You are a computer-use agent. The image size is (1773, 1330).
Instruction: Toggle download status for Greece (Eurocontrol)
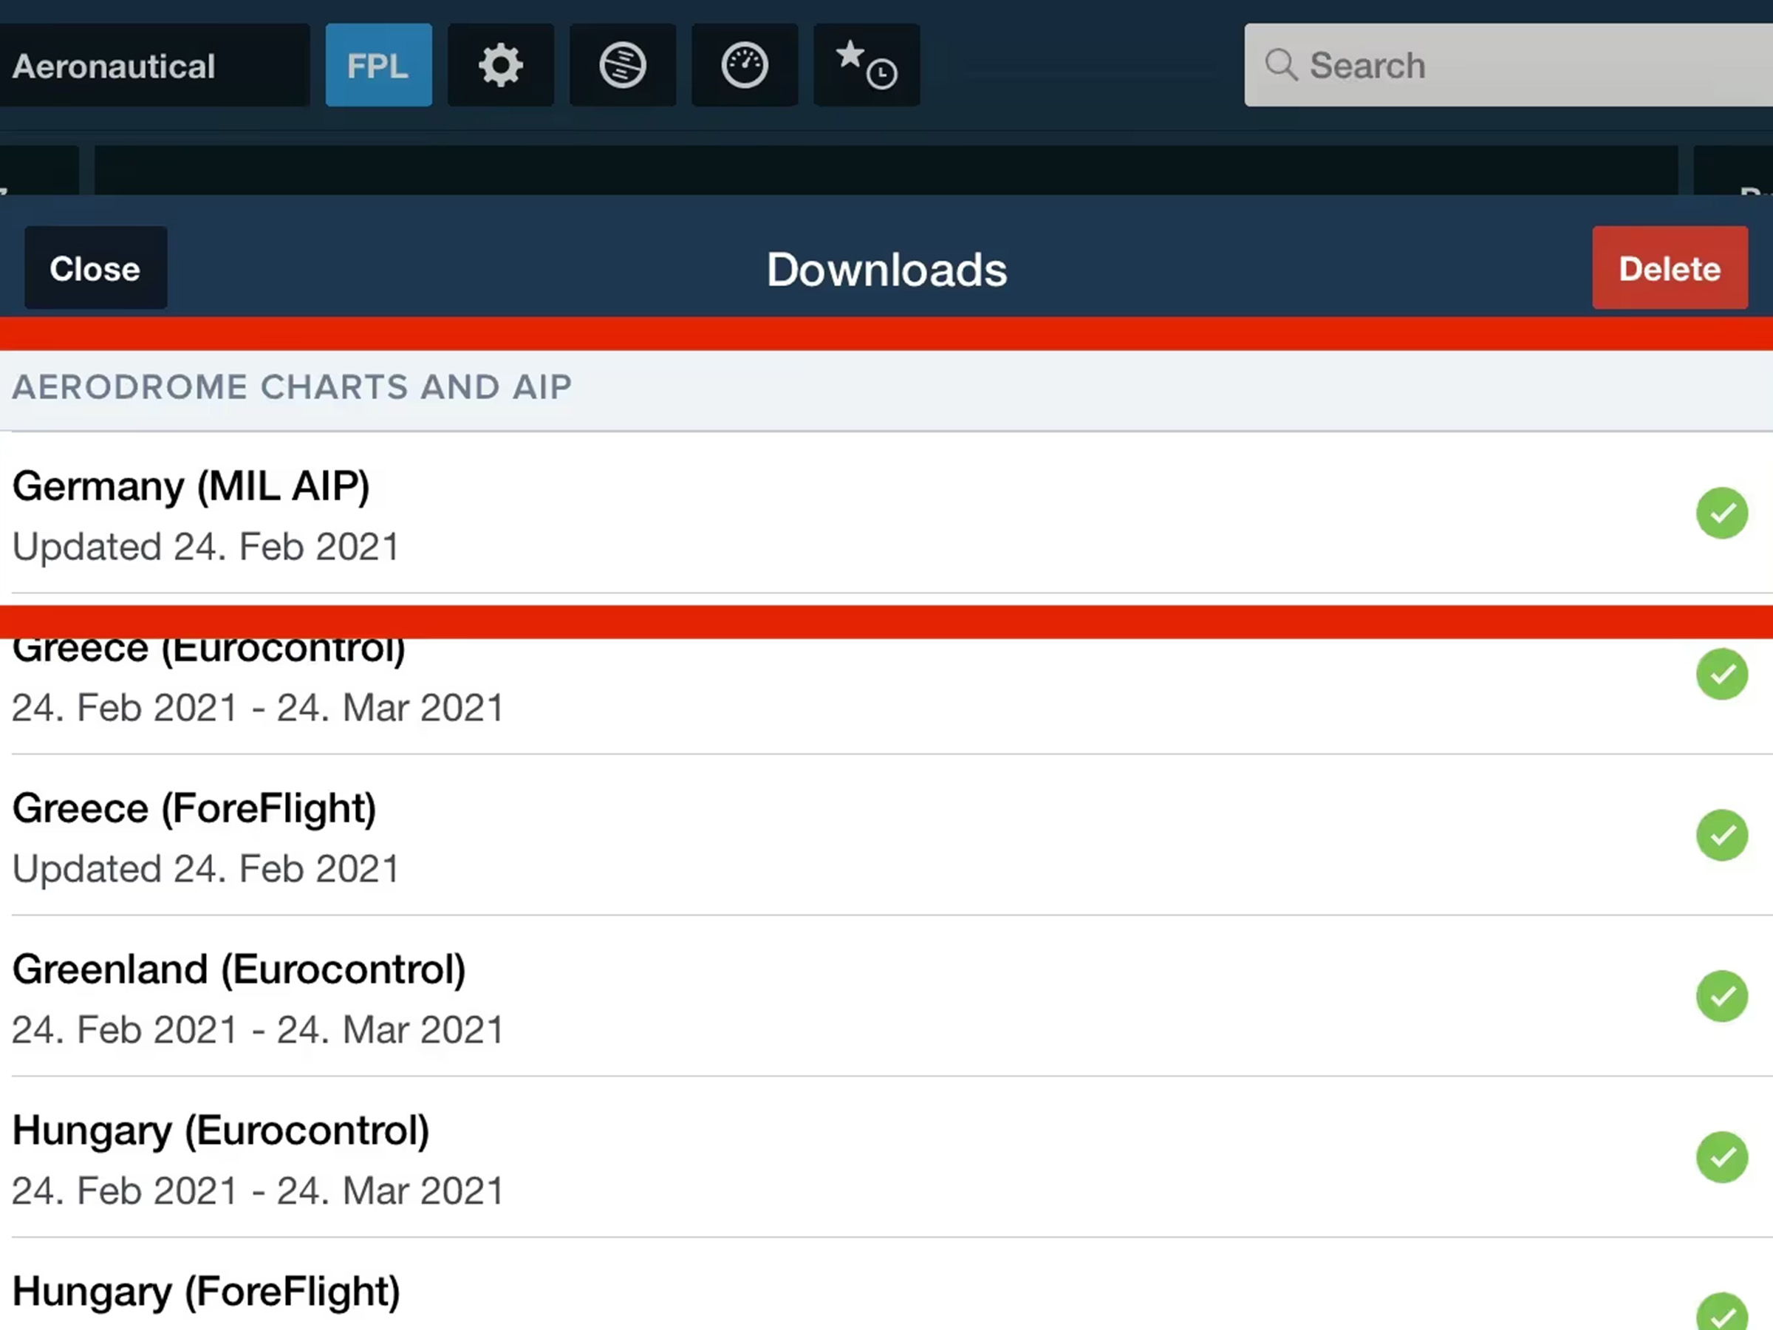click(1721, 674)
